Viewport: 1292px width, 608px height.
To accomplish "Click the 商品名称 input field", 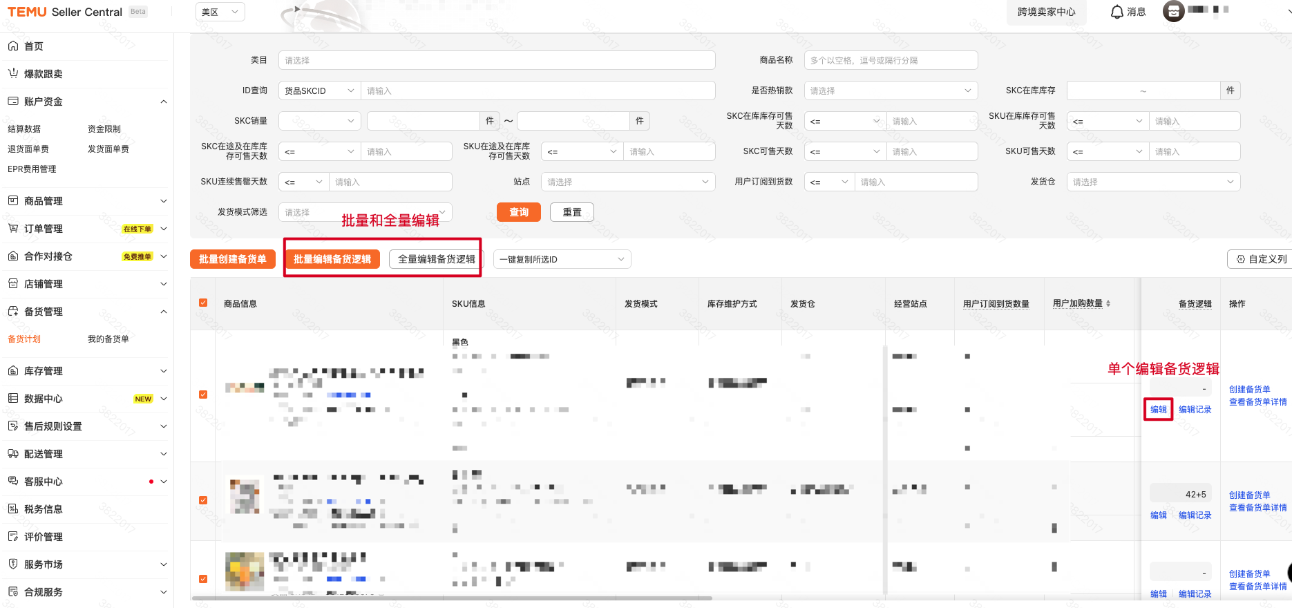I will point(890,60).
